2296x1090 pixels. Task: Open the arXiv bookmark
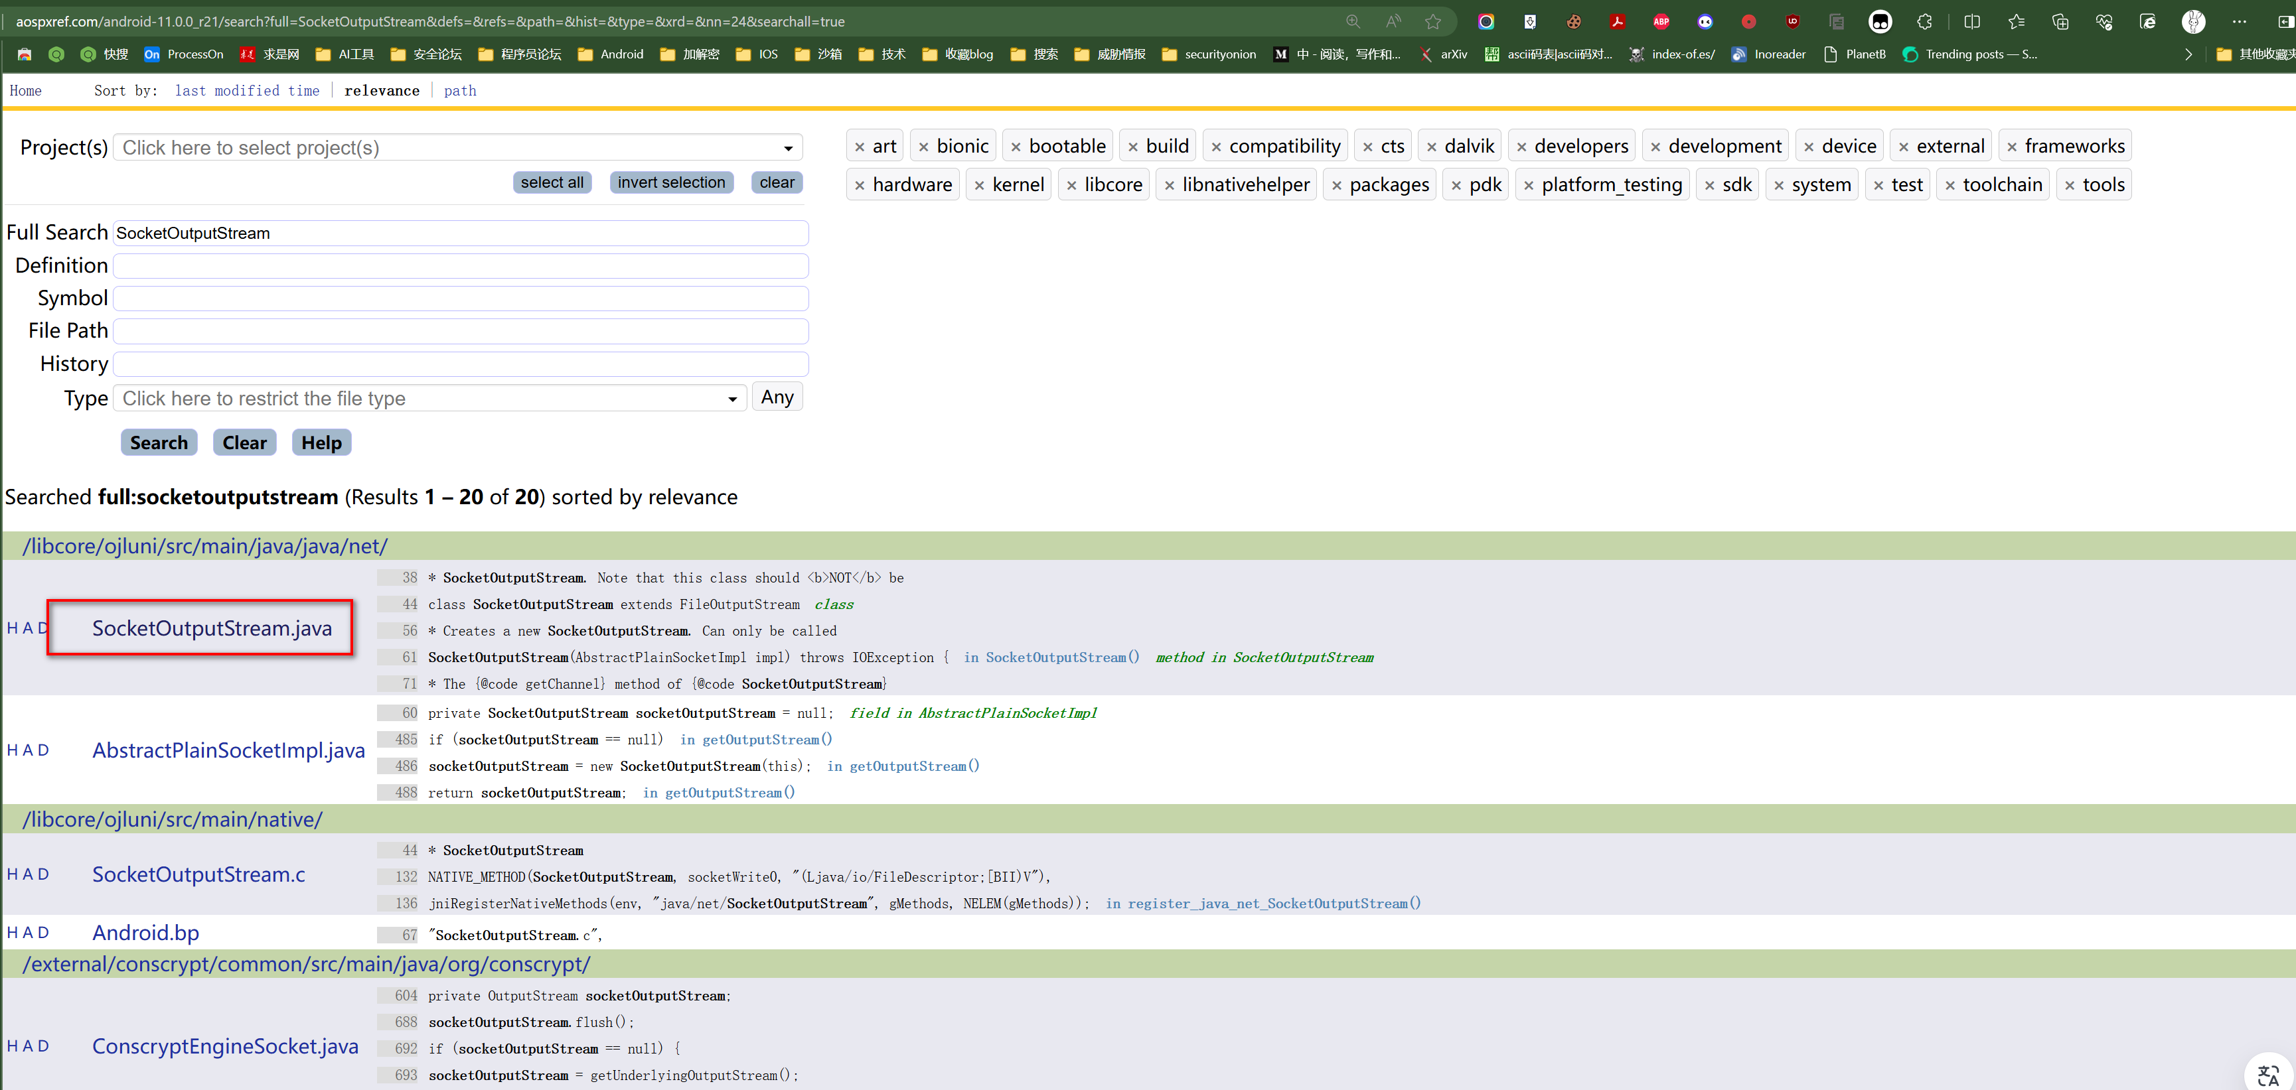1443,54
